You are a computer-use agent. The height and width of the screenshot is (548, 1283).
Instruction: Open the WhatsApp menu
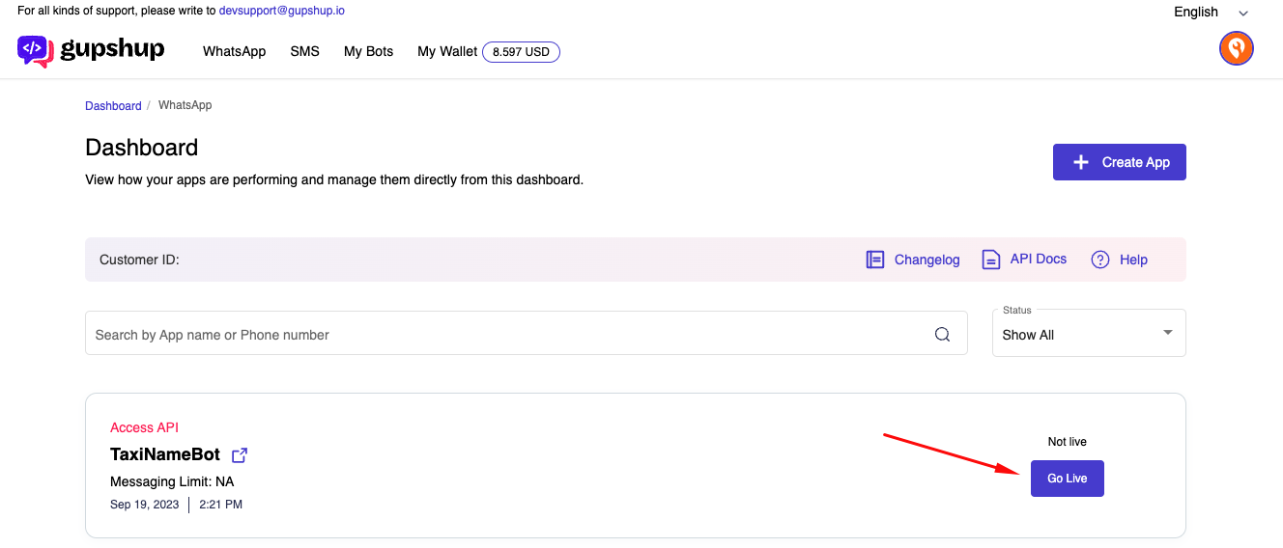click(234, 51)
